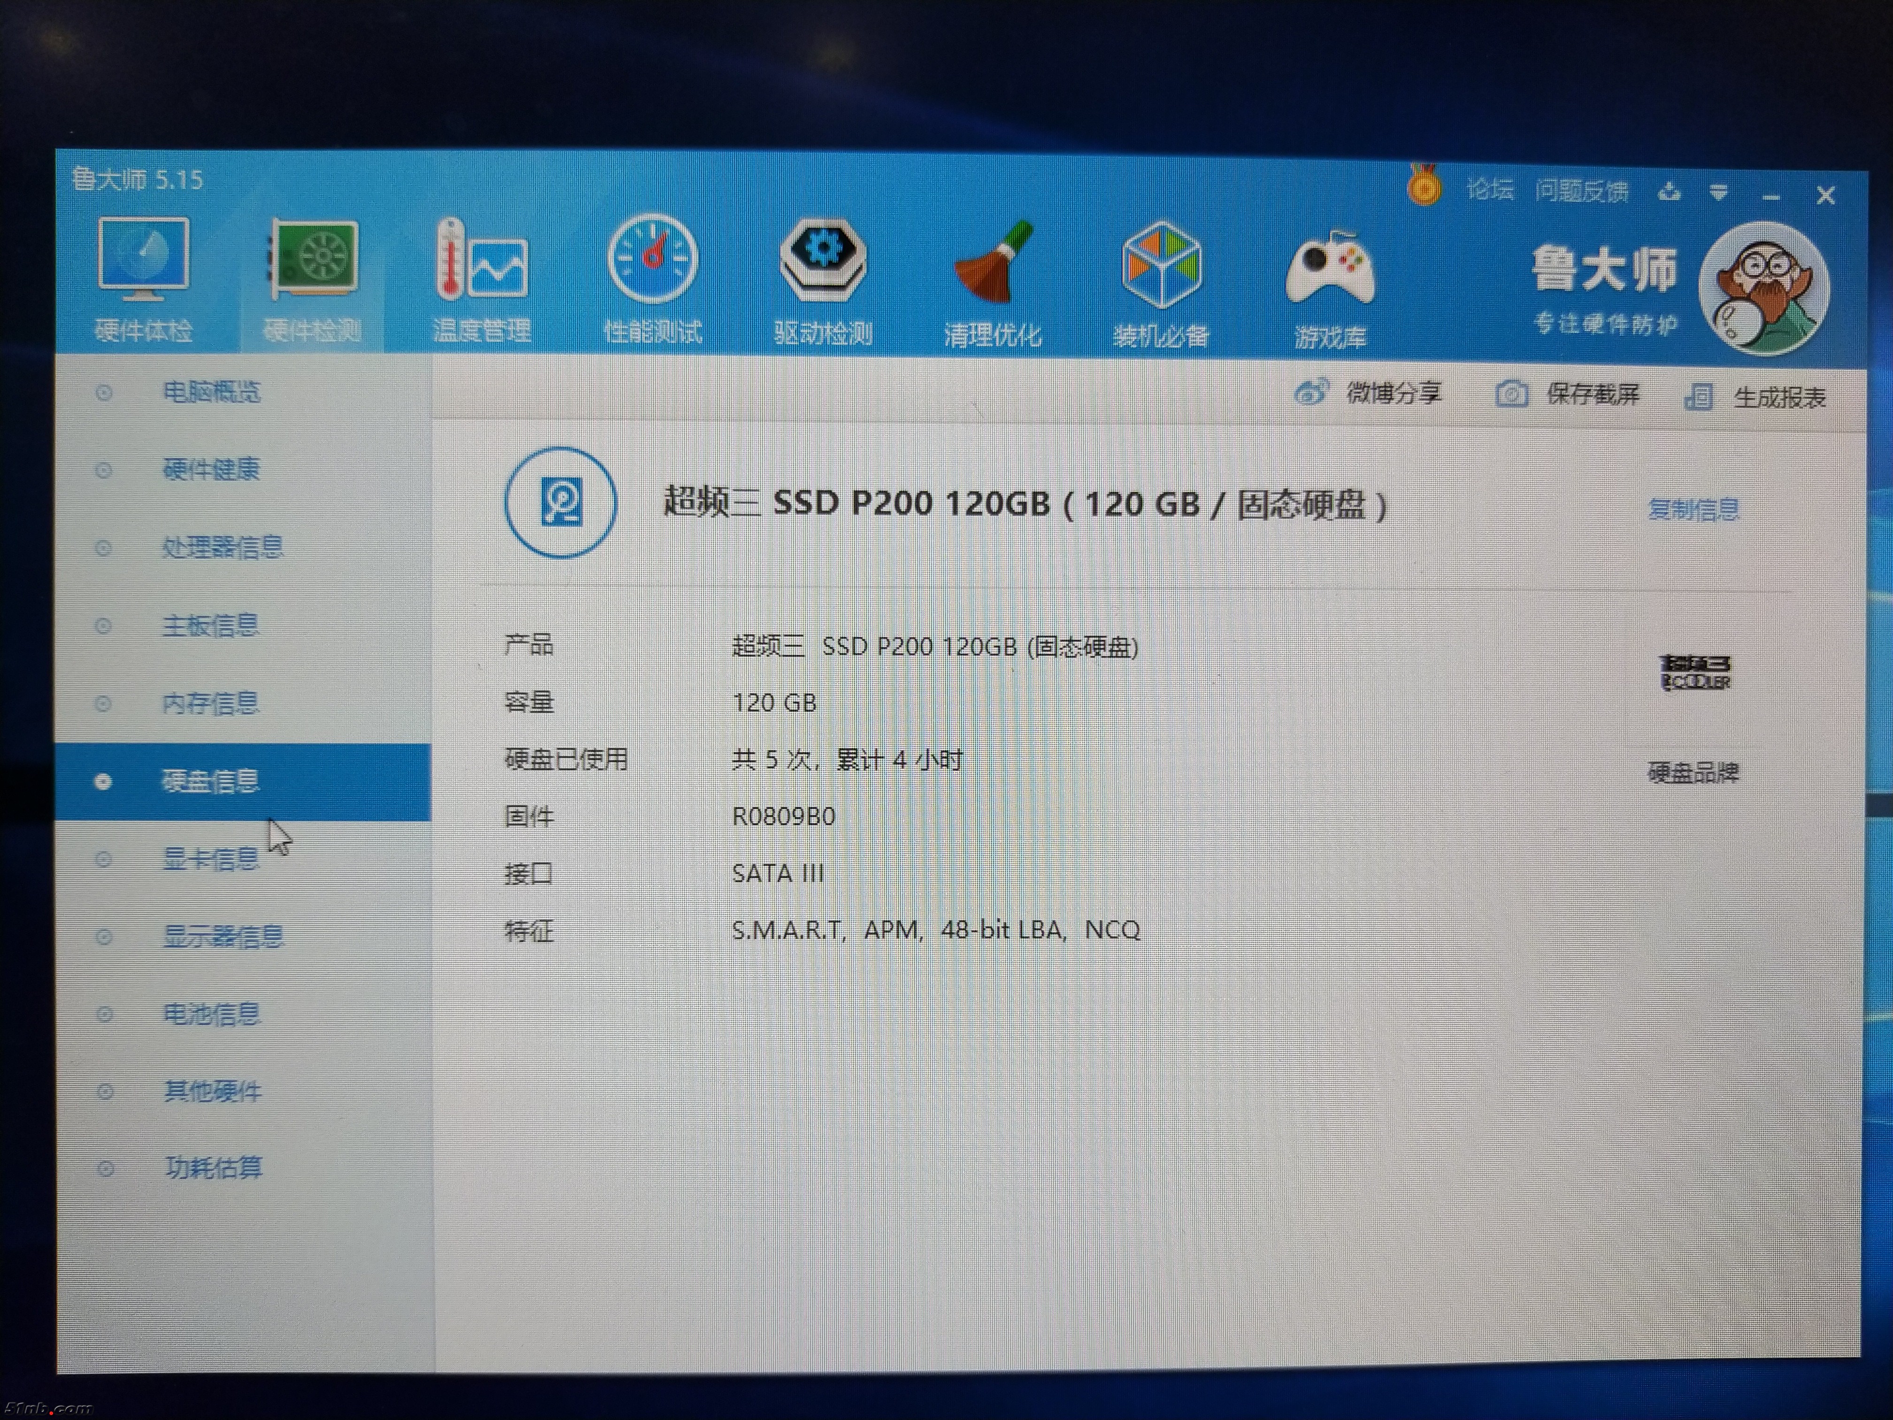
Task: Click 微博分享 share button
Action: tap(1368, 393)
